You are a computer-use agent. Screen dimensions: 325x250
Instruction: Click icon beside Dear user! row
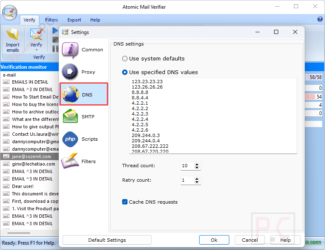pos(6,186)
